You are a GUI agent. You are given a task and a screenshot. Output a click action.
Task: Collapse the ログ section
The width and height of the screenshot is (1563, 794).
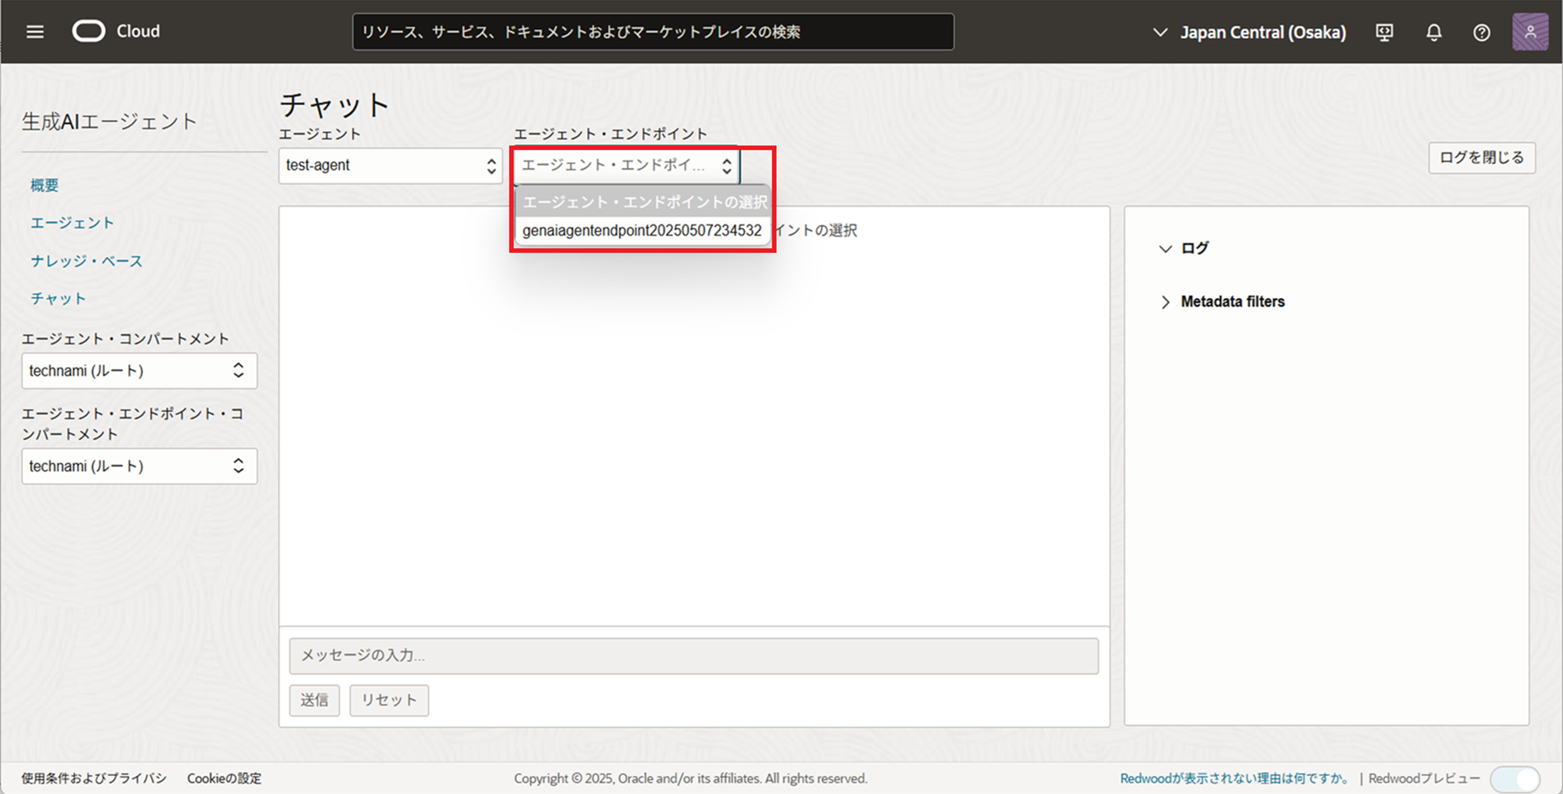[1183, 249]
